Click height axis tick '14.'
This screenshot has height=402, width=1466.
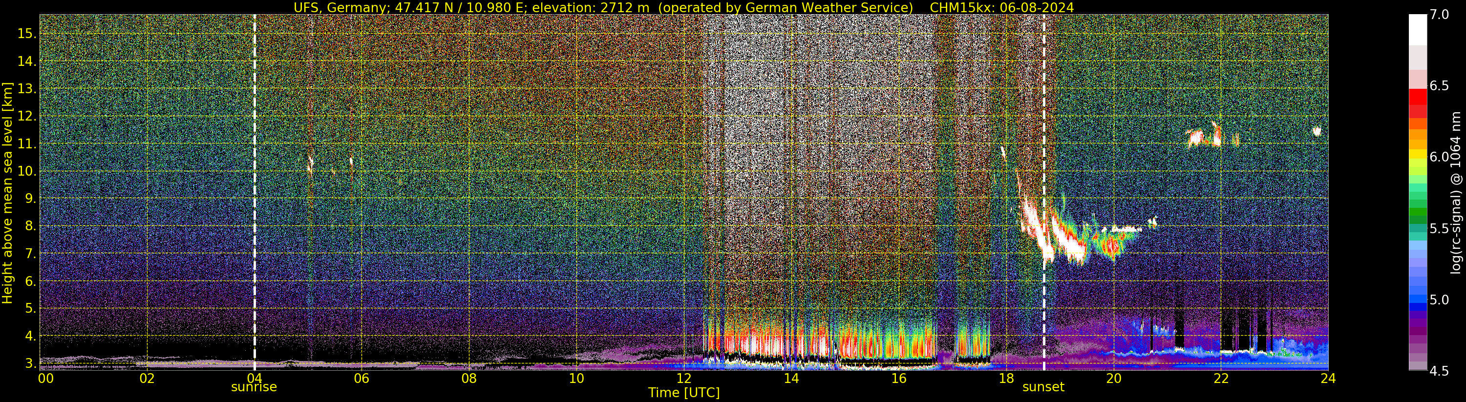tap(27, 61)
